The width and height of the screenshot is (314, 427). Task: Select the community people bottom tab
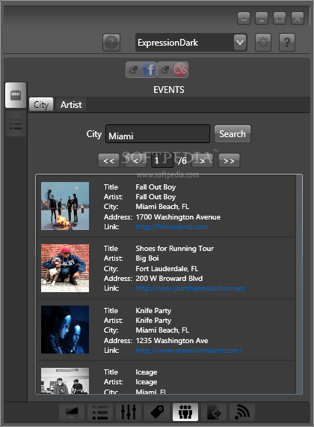coord(185,412)
